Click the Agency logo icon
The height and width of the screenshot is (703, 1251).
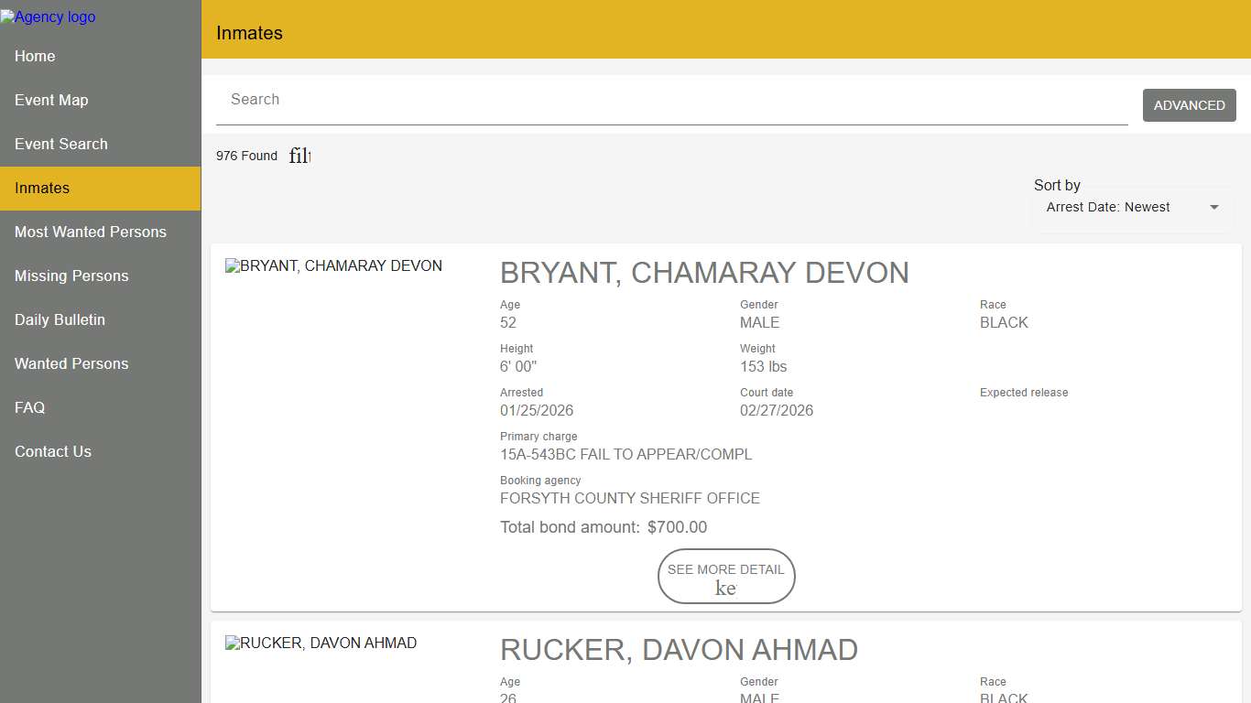pyautogui.click(x=48, y=16)
